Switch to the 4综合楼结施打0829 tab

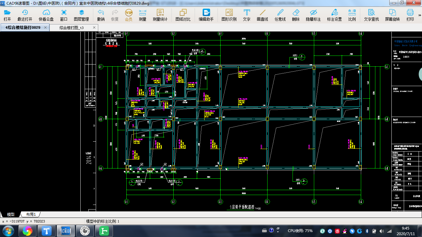point(23,27)
